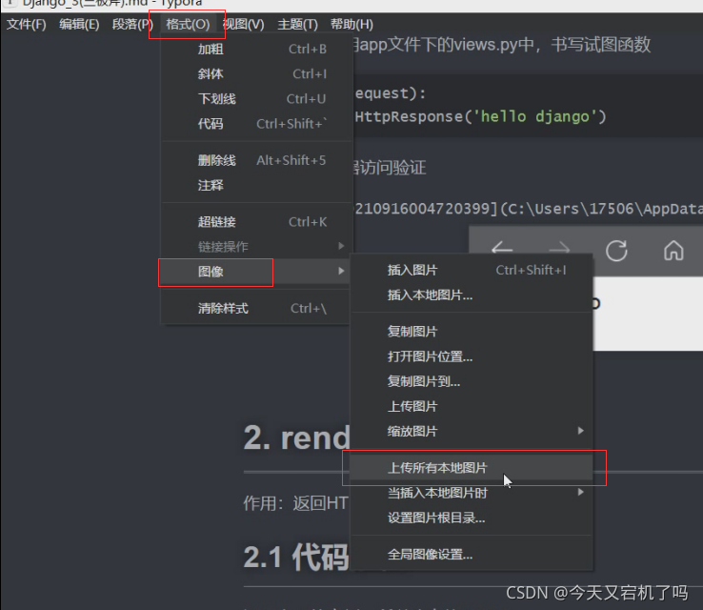Choose 插入本地图片... entry
The image size is (703, 610).
pos(430,295)
